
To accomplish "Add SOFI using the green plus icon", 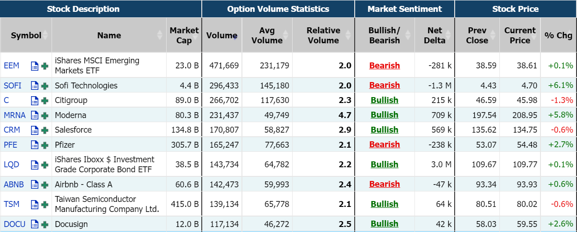I will 45,86.
